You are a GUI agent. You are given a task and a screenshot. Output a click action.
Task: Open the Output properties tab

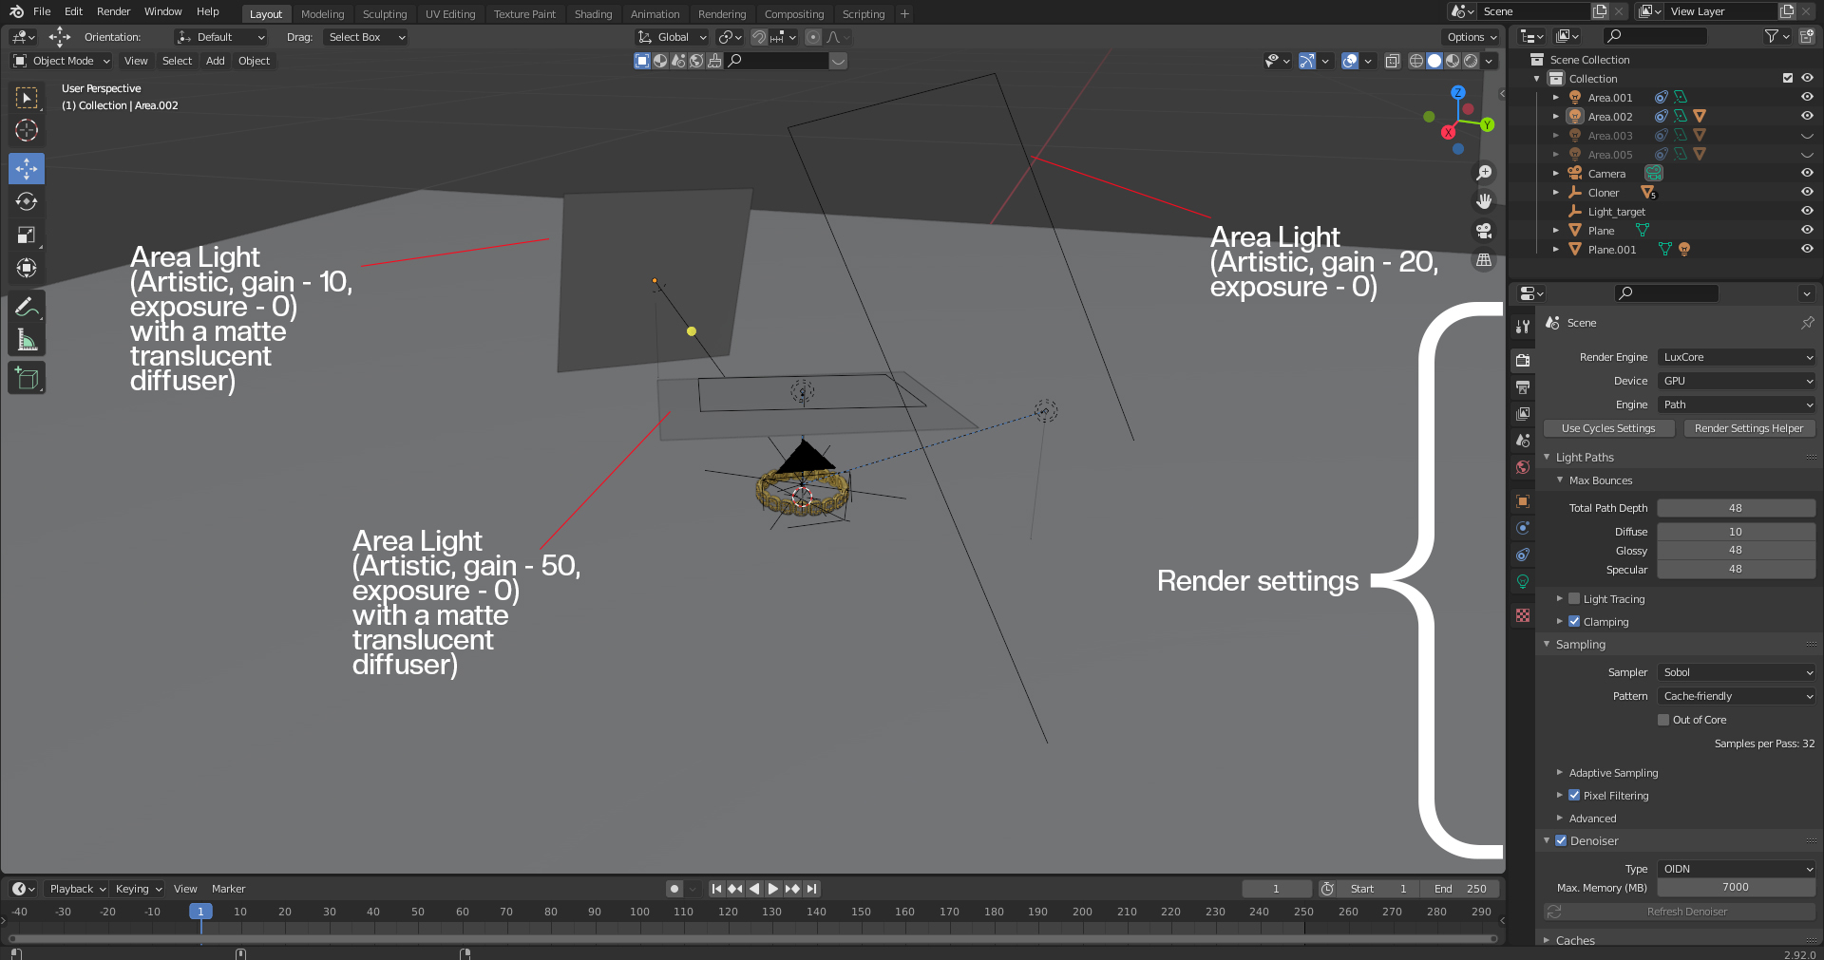point(1523,387)
